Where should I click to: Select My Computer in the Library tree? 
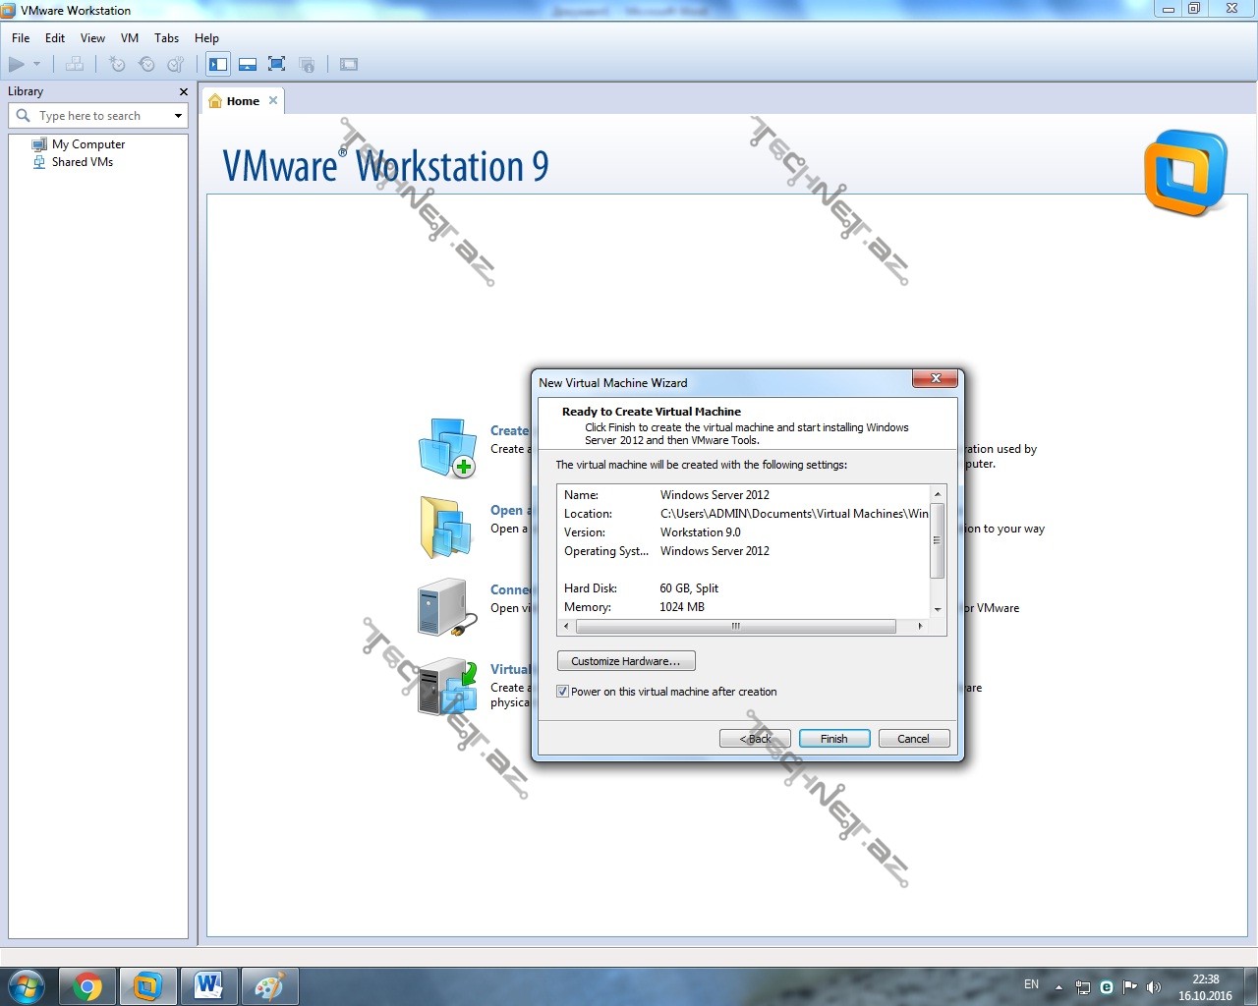coord(87,144)
